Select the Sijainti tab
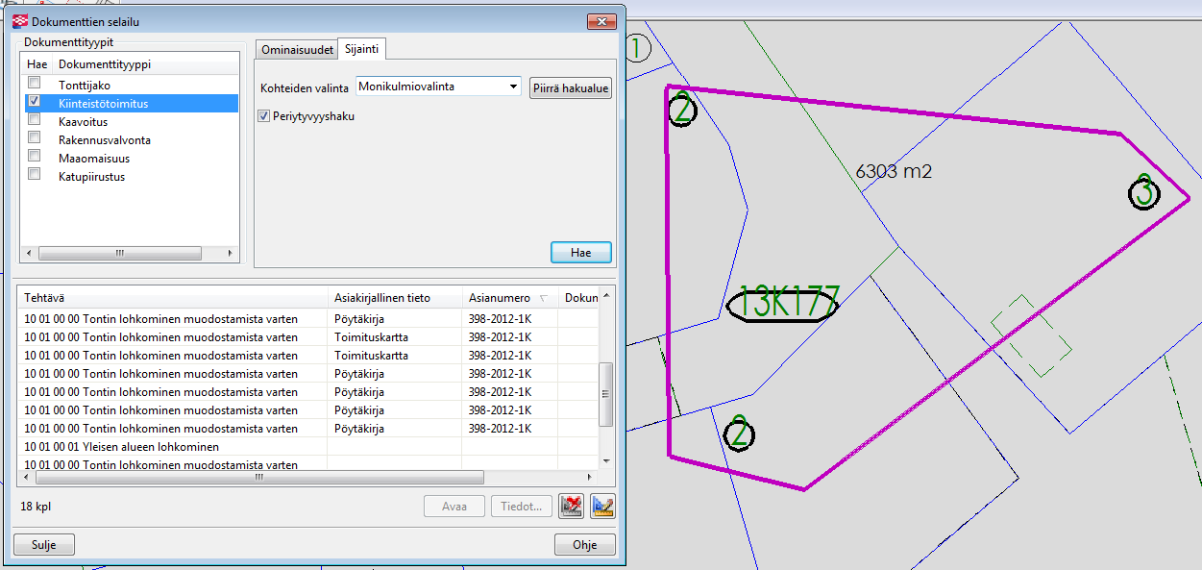Image resolution: width=1202 pixels, height=570 pixels. pos(362,49)
